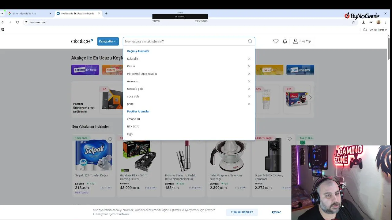Open the Chrome profile avatar
The height and width of the screenshot is (220, 392).
[x=379, y=22]
